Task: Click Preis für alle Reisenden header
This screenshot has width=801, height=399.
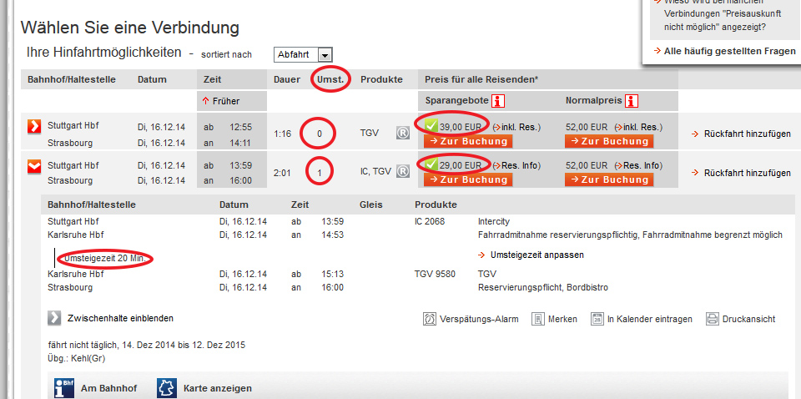Action: (x=481, y=79)
